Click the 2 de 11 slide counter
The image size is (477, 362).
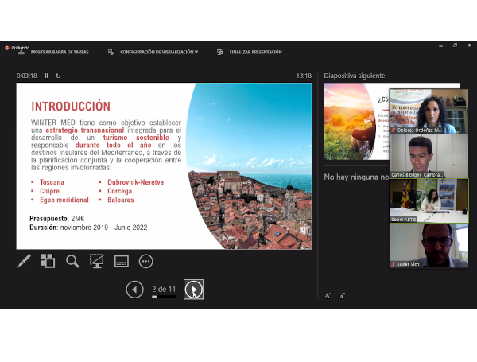click(x=164, y=289)
